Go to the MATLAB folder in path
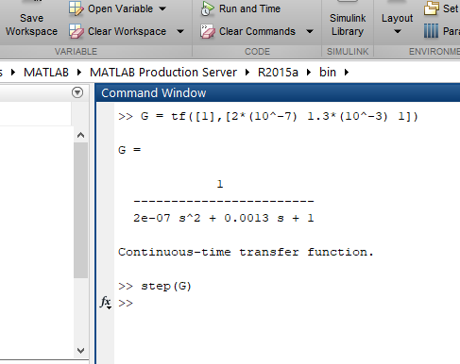This screenshot has height=364, width=460. [x=46, y=73]
